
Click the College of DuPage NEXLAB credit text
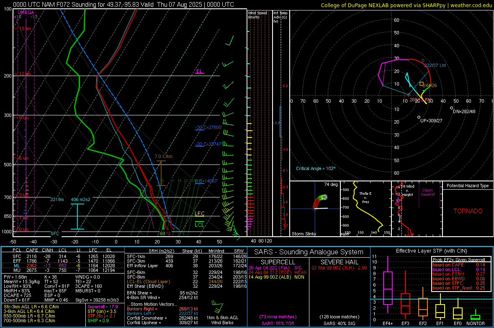click(406, 5)
